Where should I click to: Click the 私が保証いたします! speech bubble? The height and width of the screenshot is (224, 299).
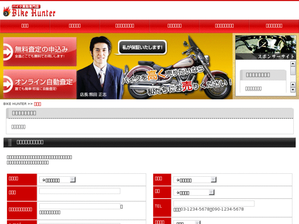142,47
